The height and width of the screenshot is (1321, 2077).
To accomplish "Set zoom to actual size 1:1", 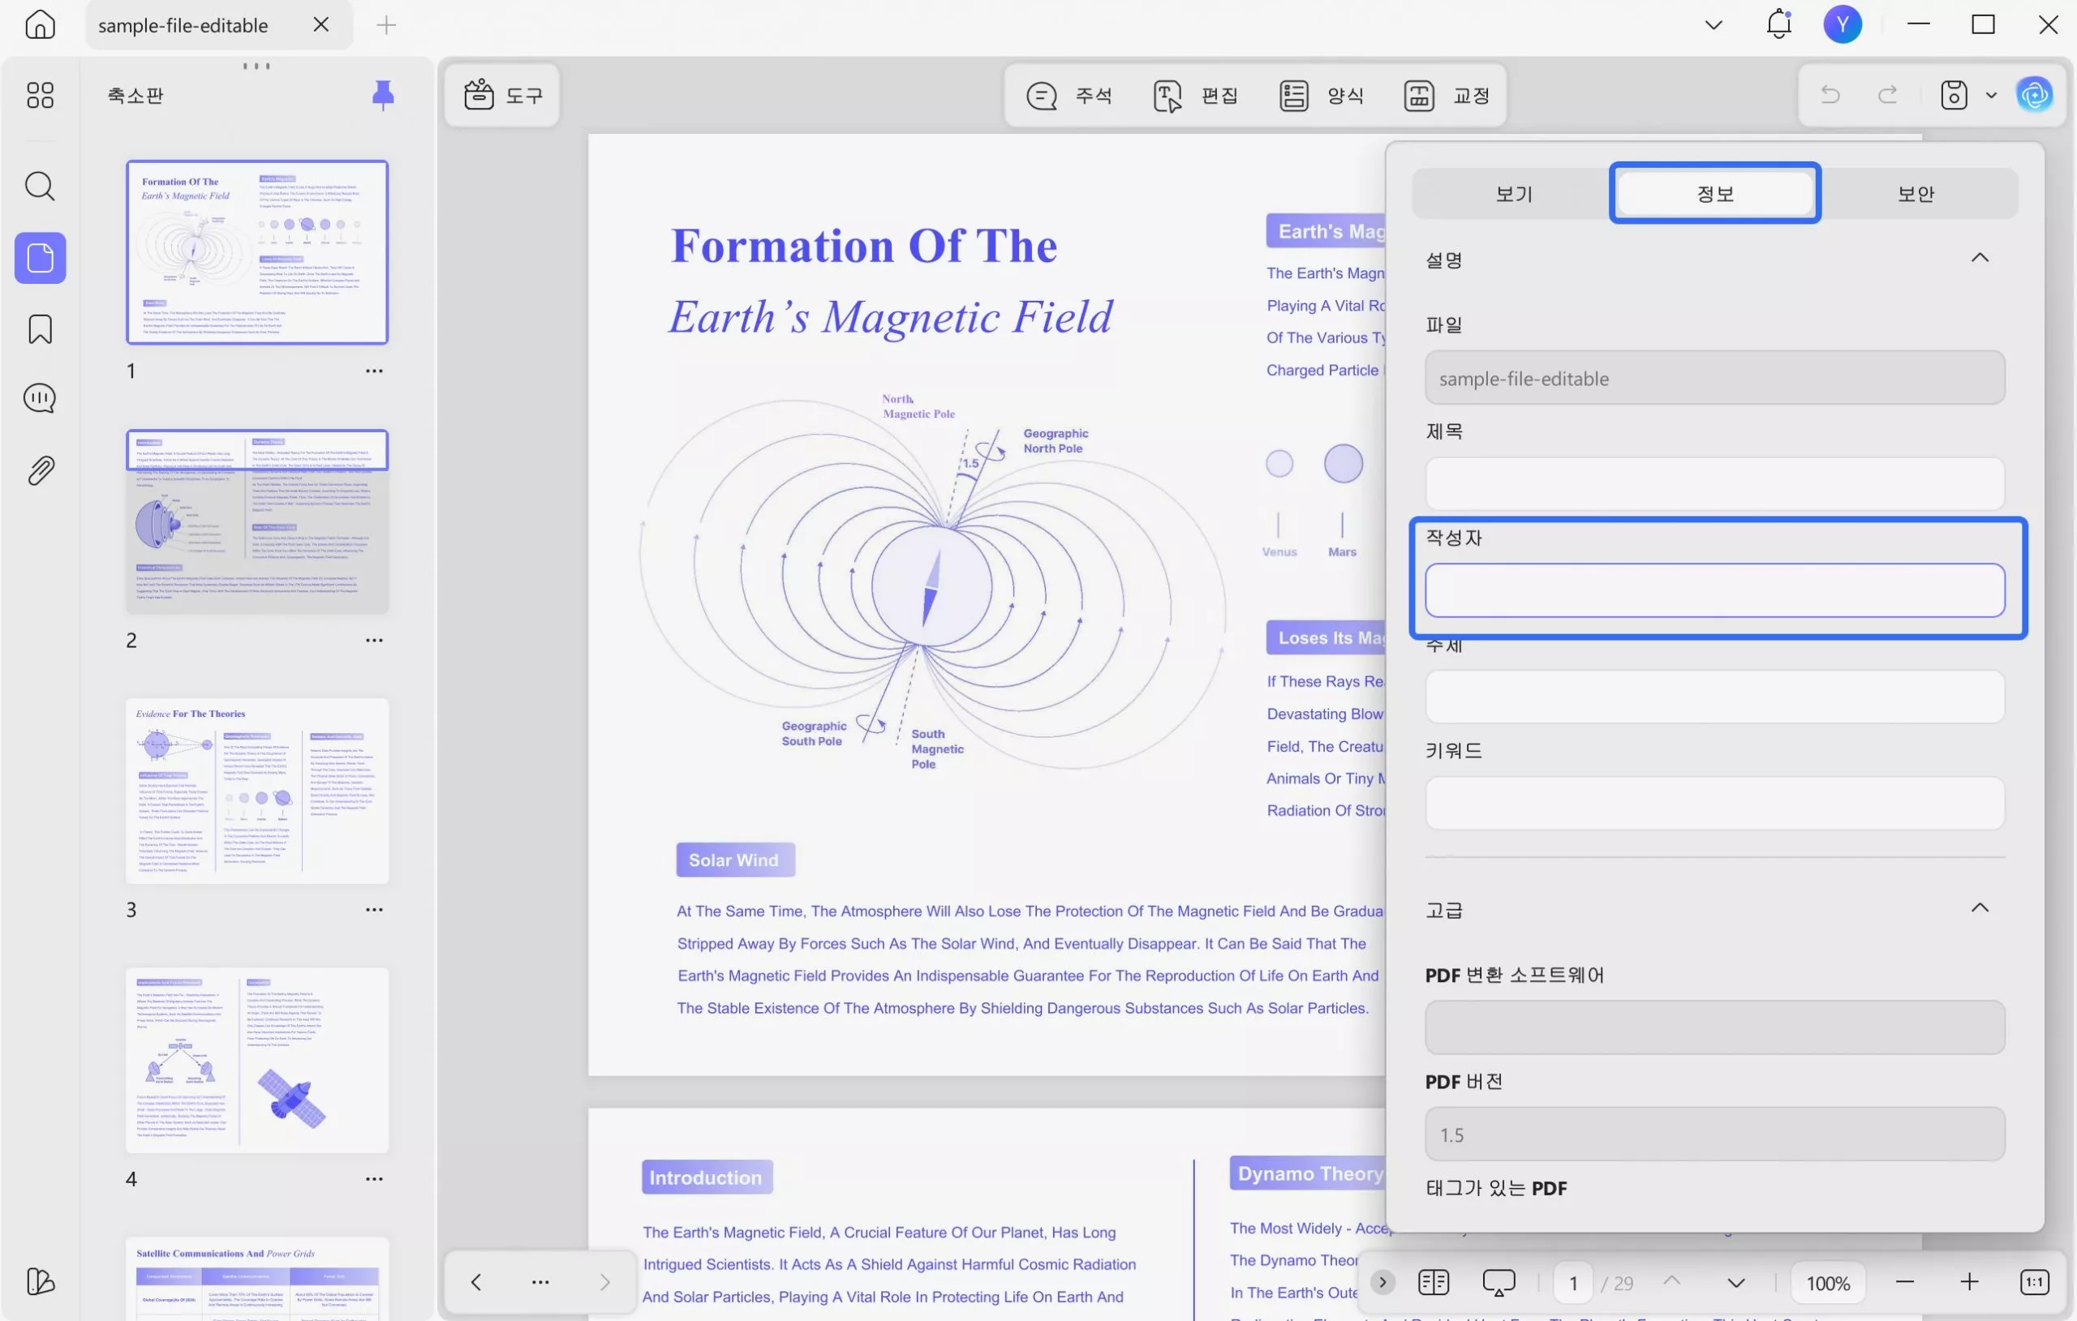I will (x=2034, y=1282).
